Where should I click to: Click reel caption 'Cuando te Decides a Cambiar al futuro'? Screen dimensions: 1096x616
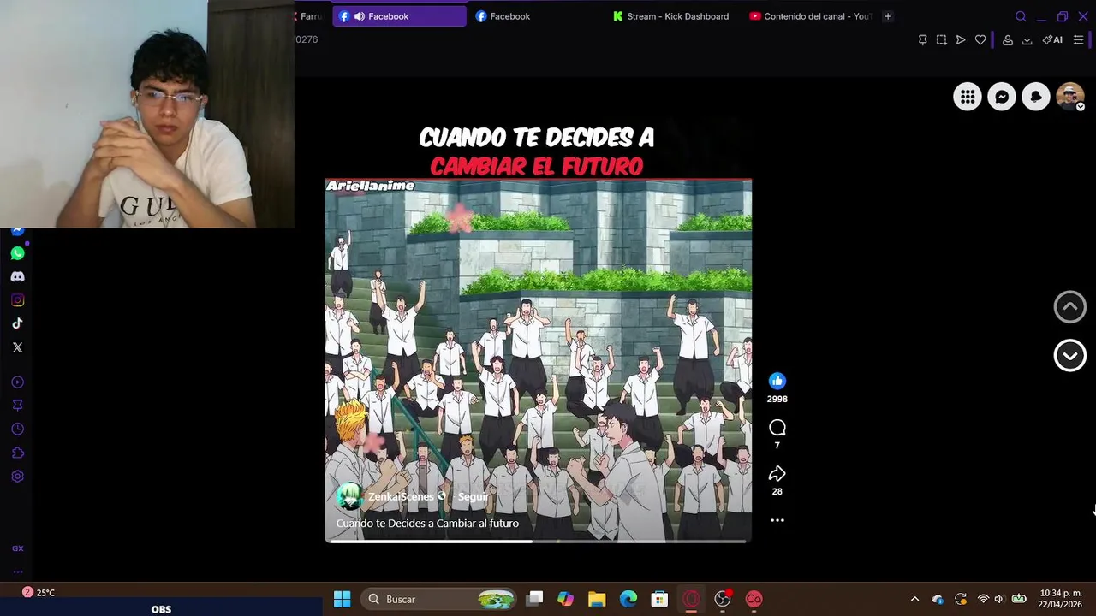(427, 524)
